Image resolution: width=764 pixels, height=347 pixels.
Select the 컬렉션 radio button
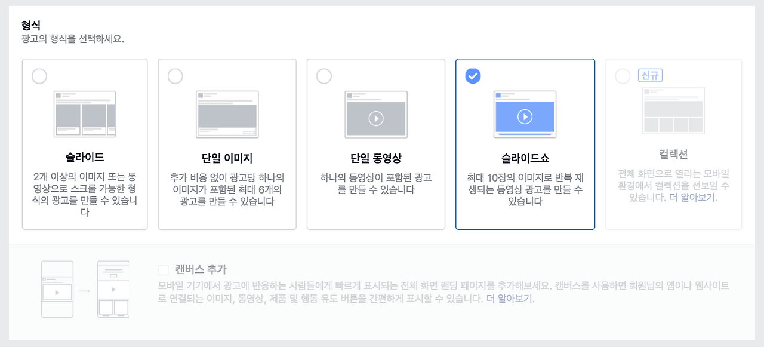621,76
